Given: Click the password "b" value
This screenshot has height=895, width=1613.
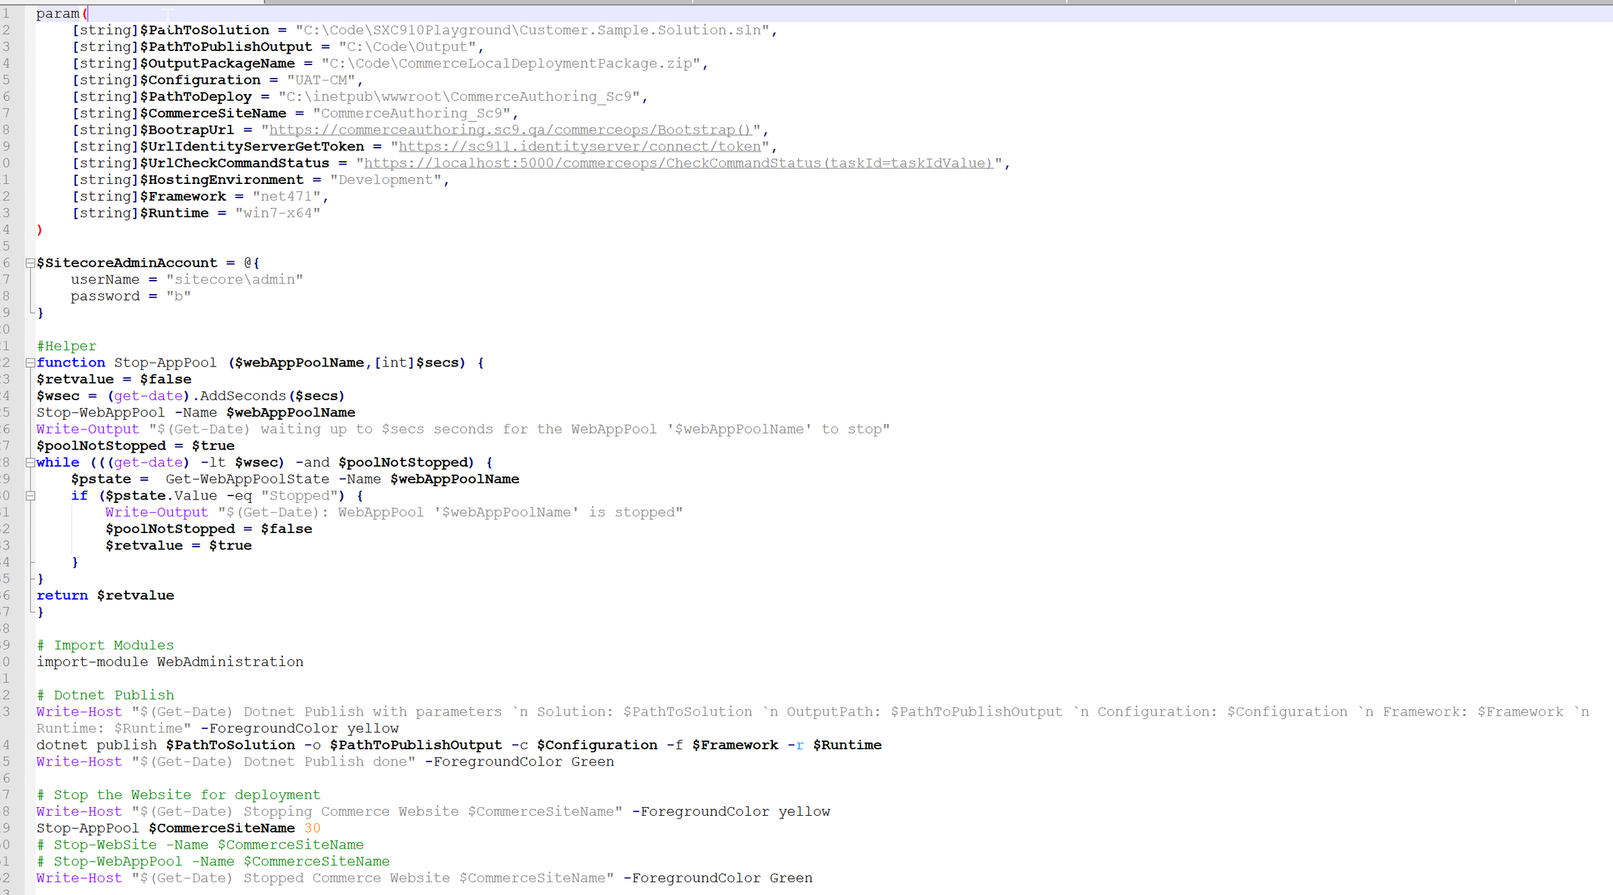Looking at the screenshot, I should 178,296.
